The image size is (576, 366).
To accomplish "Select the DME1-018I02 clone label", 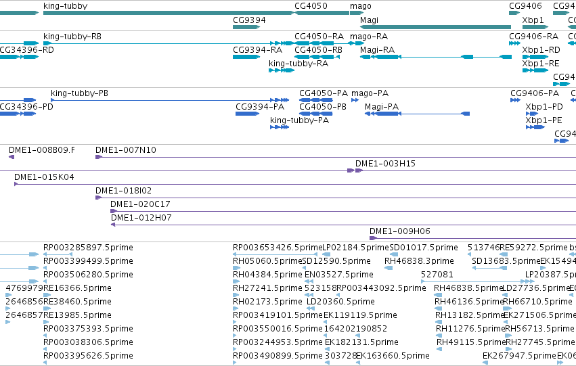I will (123, 191).
